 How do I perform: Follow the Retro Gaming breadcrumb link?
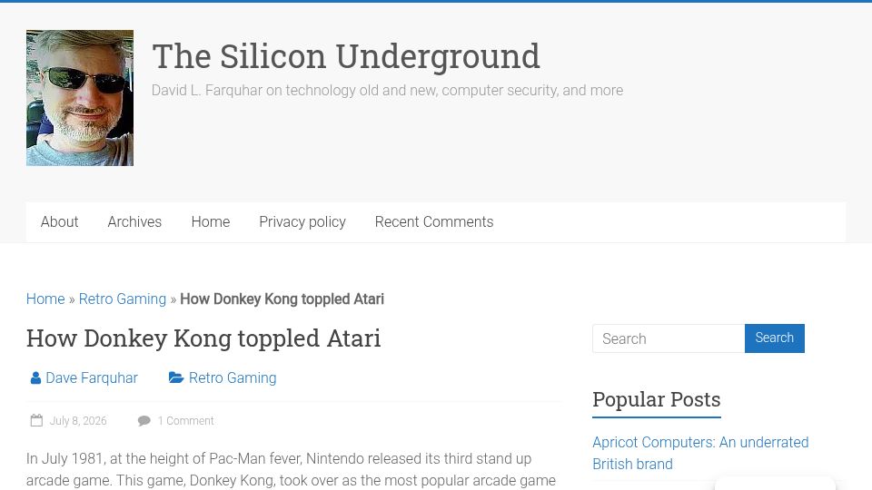[x=123, y=299]
